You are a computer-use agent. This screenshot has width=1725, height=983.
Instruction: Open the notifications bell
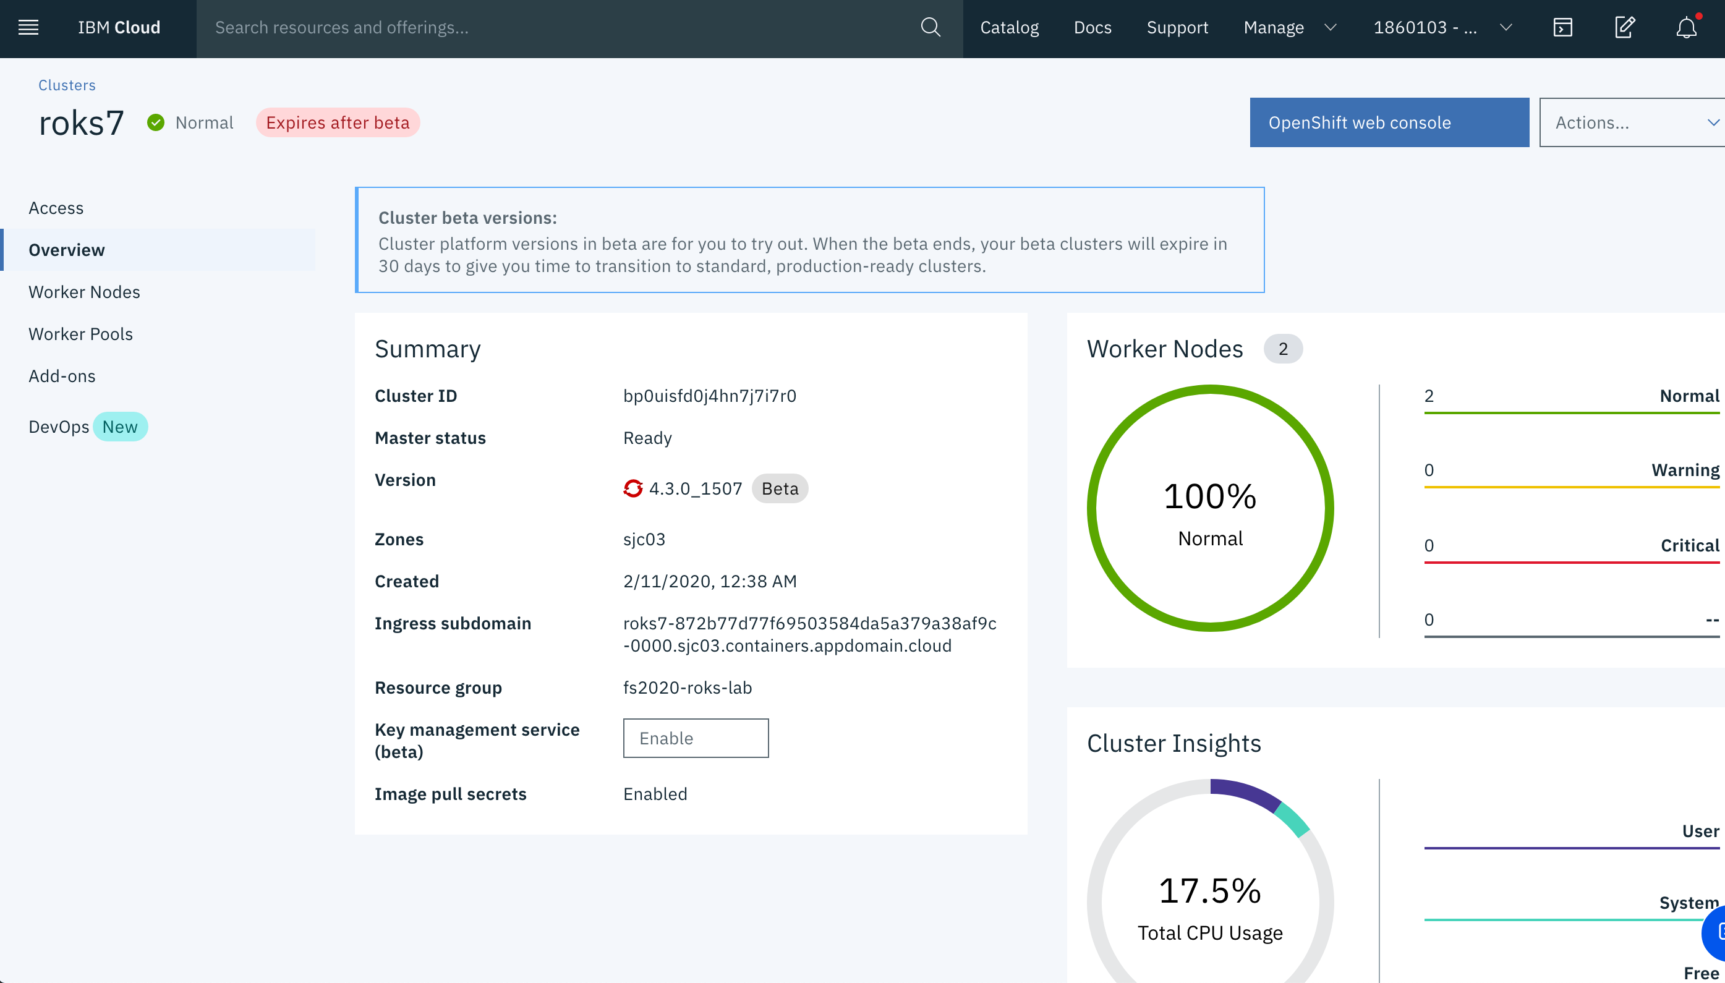[x=1687, y=28]
